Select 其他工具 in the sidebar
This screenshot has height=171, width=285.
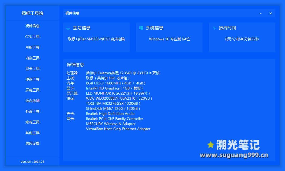32,133
